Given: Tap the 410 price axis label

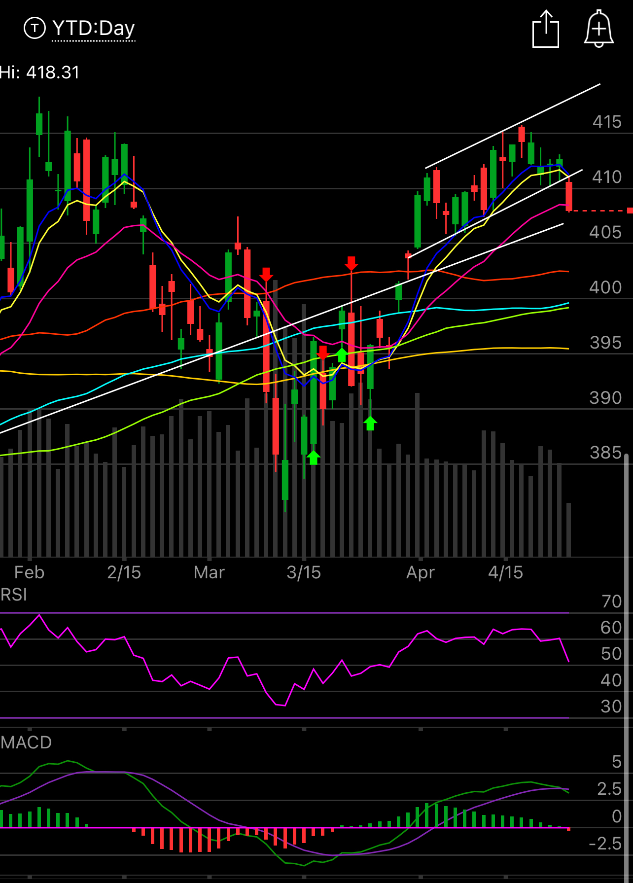Looking at the screenshot, I should tap(607, 177).
